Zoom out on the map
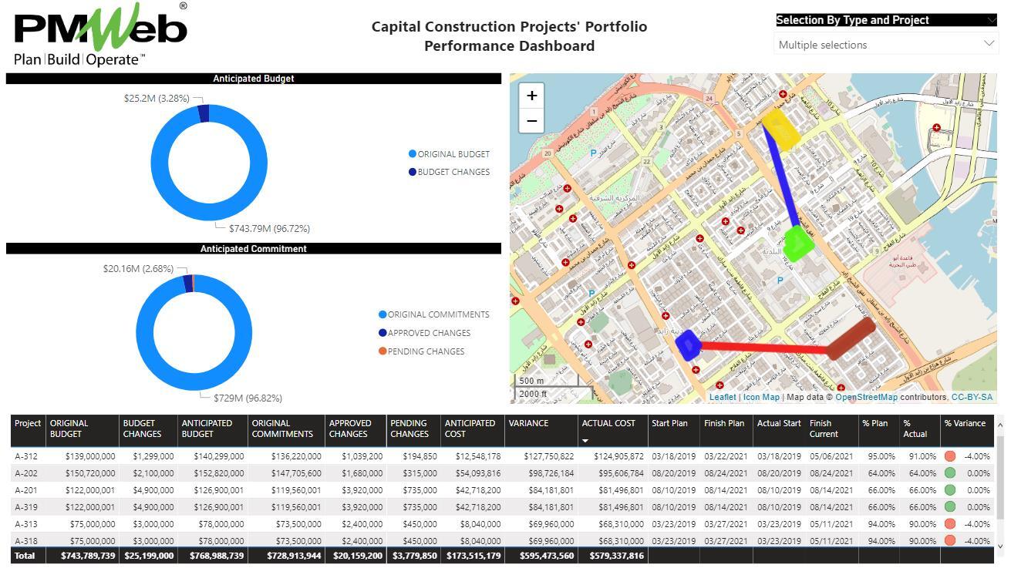The width and height of the screenshot is (1011, 568). (x=531, y=121)
